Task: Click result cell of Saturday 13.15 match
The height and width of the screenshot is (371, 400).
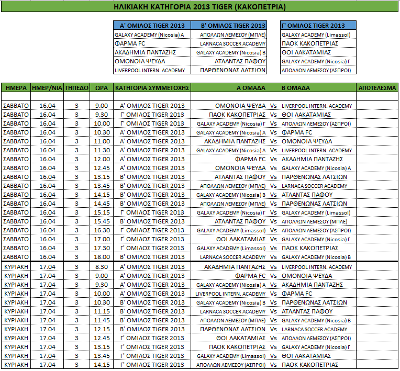Action: (377, 177)
